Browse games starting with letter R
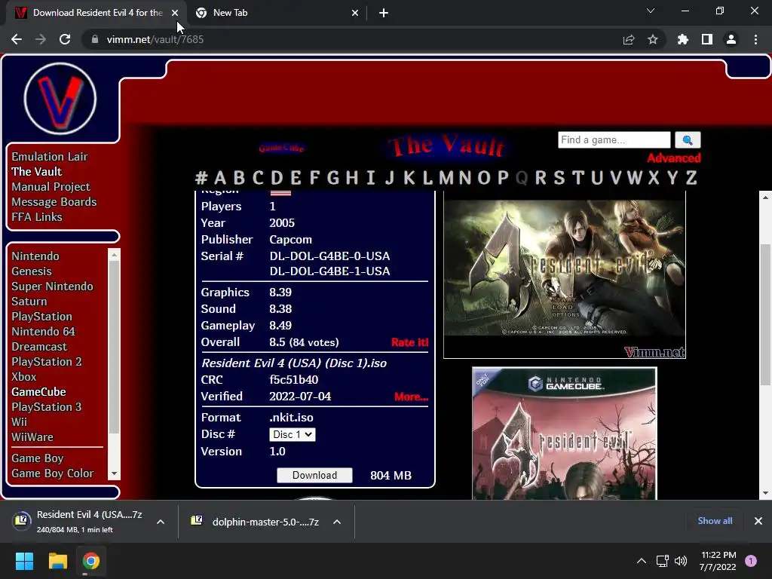Viewport: 772px width, 579px height. [x=540, y=178]
